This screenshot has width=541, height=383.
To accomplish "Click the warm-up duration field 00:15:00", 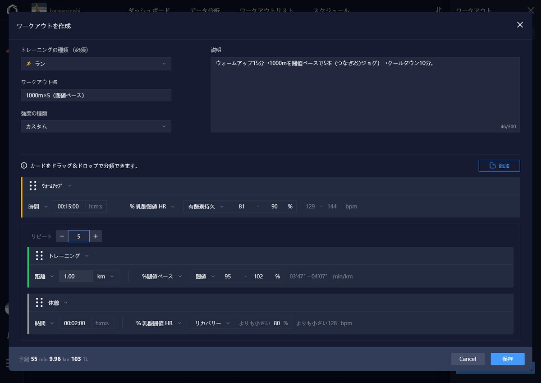I will tap(69, 207).
